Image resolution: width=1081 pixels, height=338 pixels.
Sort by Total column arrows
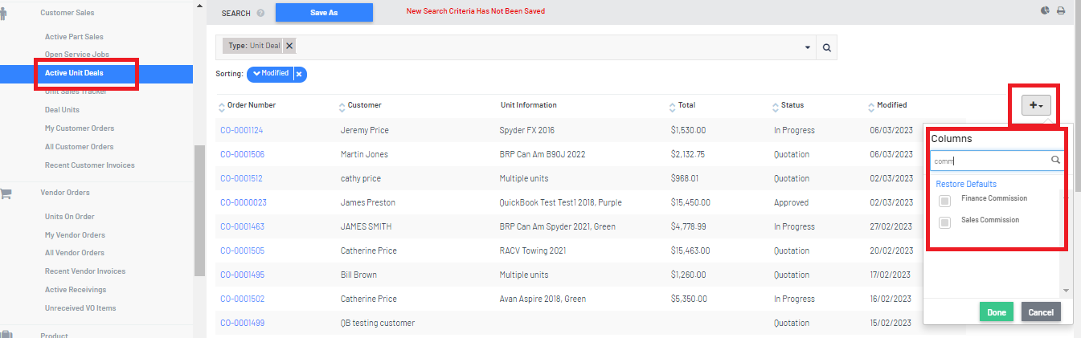(x=673, y=106)
